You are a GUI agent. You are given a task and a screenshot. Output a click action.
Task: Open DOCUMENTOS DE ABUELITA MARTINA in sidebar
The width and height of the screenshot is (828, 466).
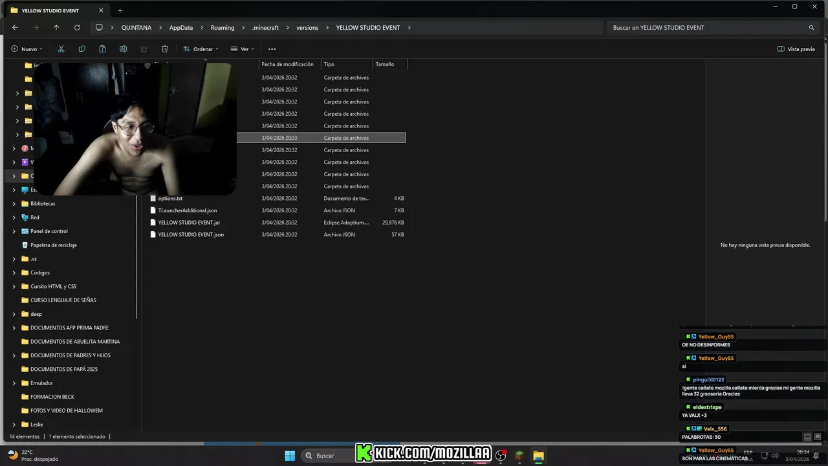coord(75,341)
